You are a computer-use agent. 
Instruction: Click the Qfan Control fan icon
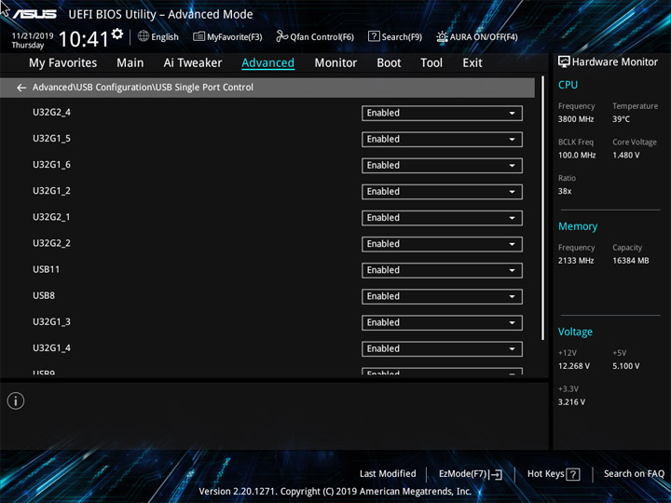281,36
